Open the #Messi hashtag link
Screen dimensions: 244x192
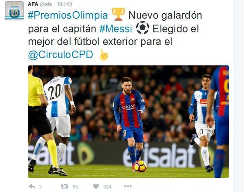point(116,29)
